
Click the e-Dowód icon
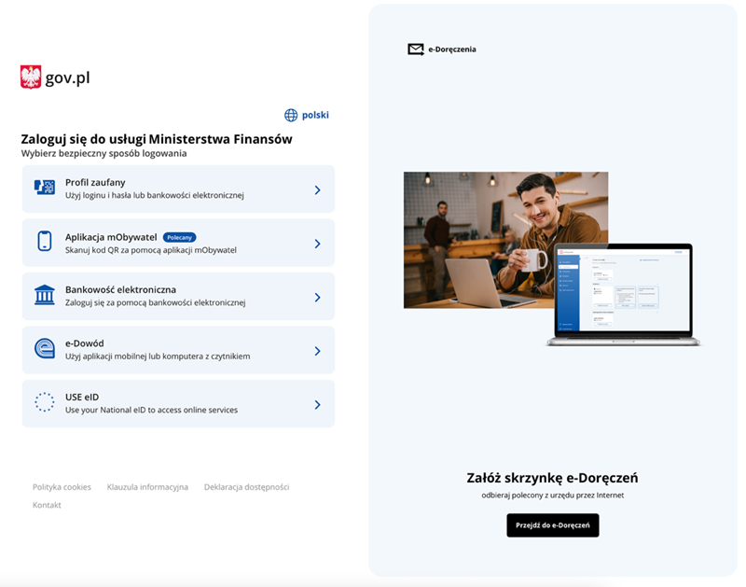[44, 349]
